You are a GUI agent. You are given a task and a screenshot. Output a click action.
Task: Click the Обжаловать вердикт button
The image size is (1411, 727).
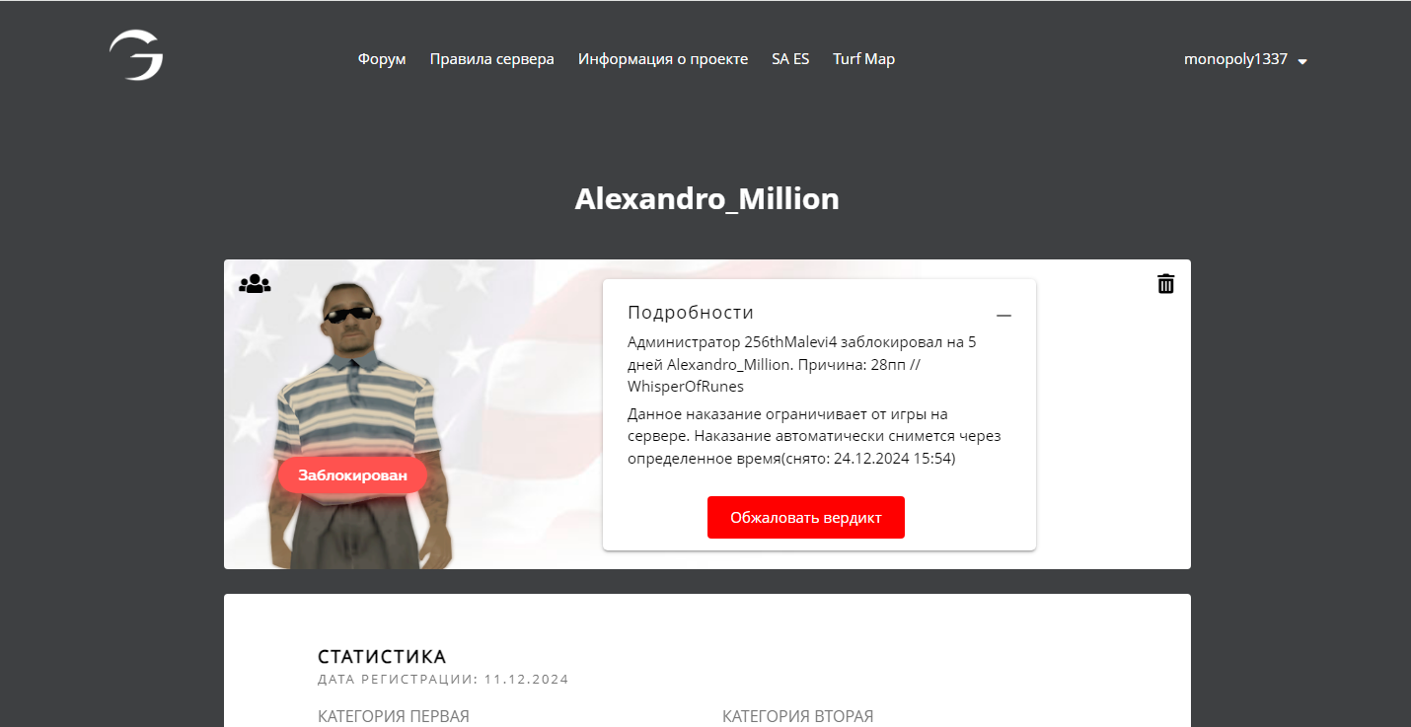806,517
